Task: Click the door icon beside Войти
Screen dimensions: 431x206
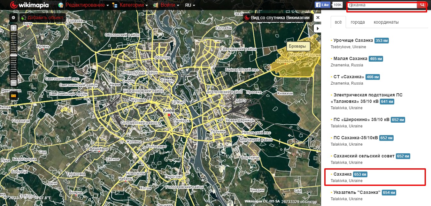Action: 156,5
